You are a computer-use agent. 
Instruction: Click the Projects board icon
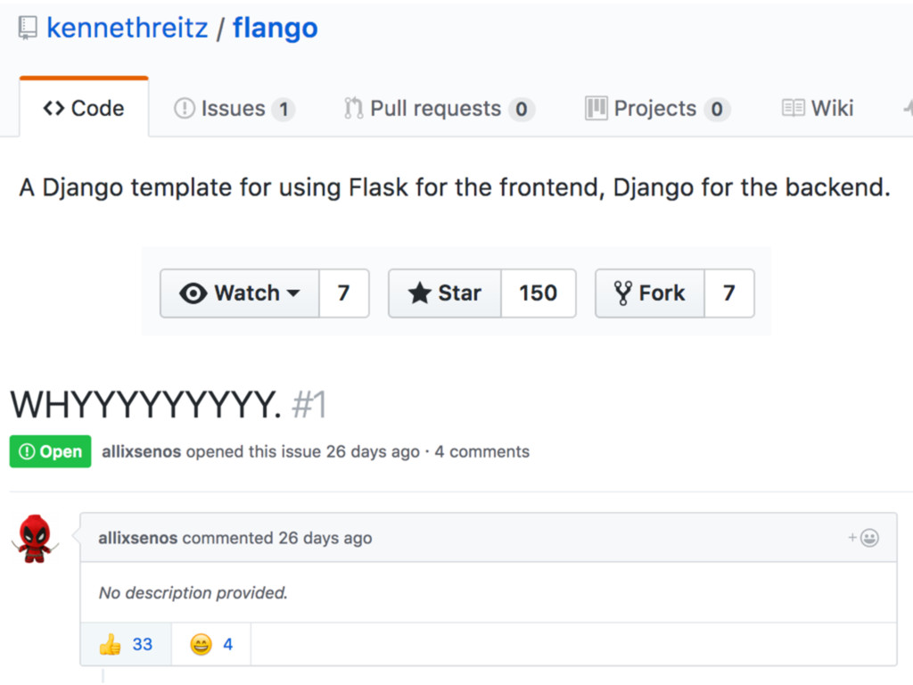tap(596, 109)
